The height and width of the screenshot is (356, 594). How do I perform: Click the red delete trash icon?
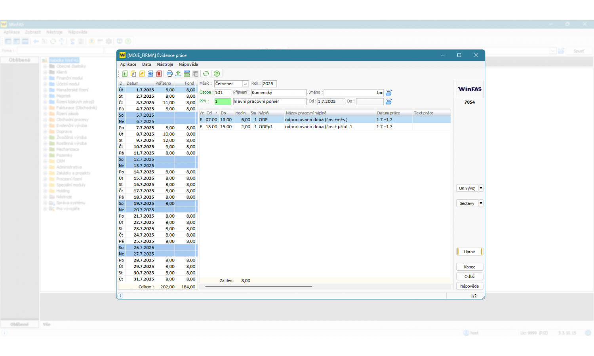(159, 74)
